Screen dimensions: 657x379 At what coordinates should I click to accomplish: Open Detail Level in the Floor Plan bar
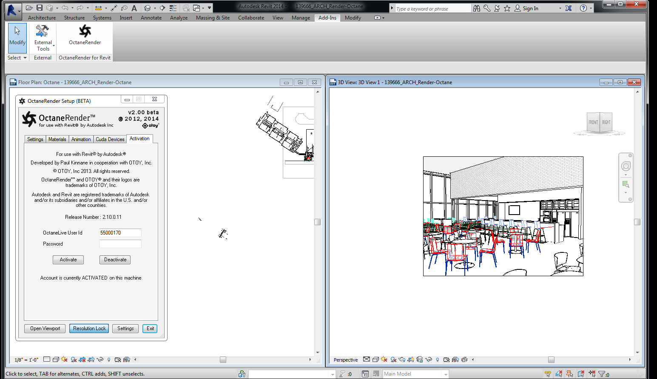click(x=47, y=359)
